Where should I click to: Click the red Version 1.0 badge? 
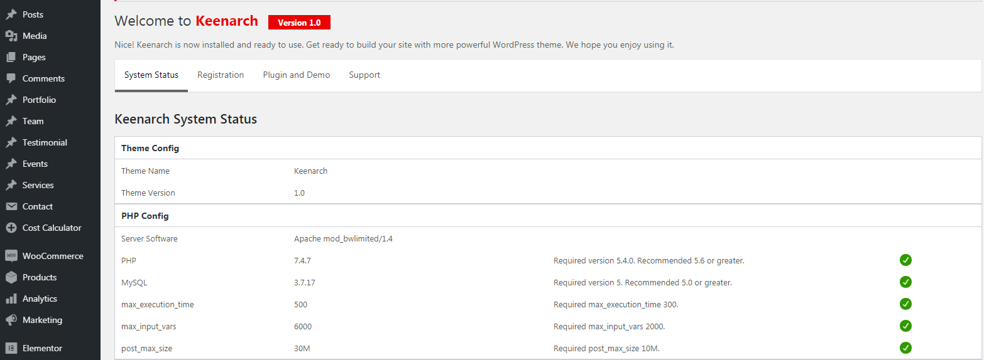point(299,23)
